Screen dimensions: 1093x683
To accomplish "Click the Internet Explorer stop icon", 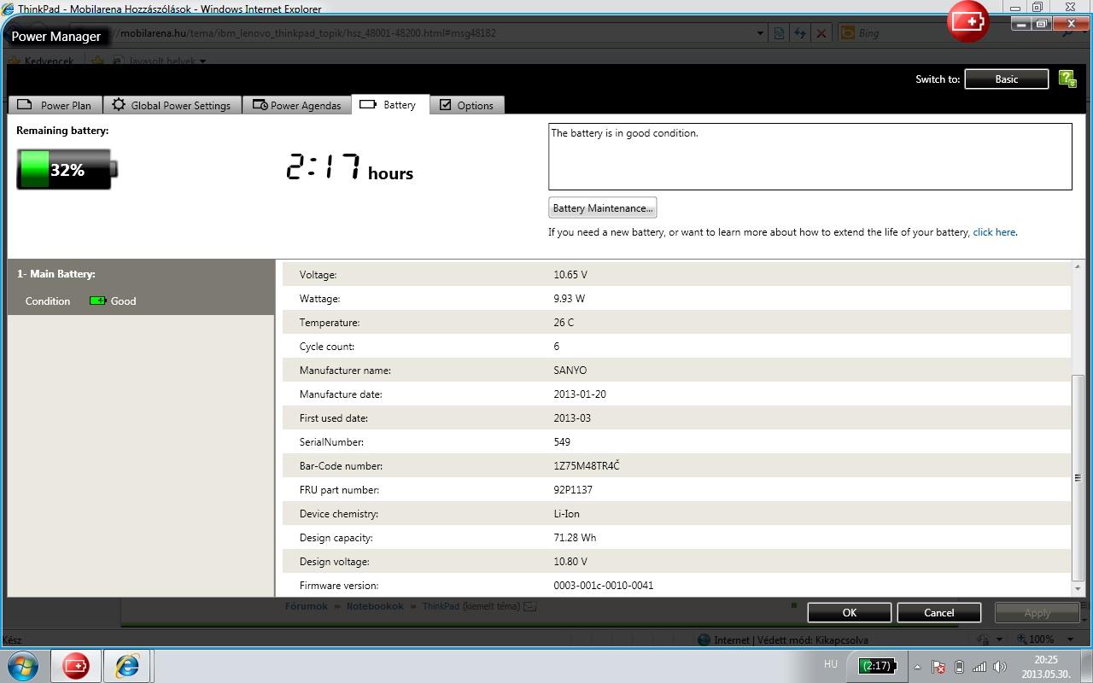I will [x=821, y=33].
